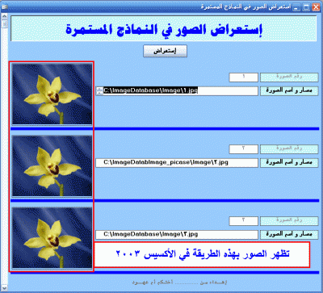This screenshot has width=323, height=293.
Task: Click the small spinner in the Image\1.jpg field
Action: [99, 91]
